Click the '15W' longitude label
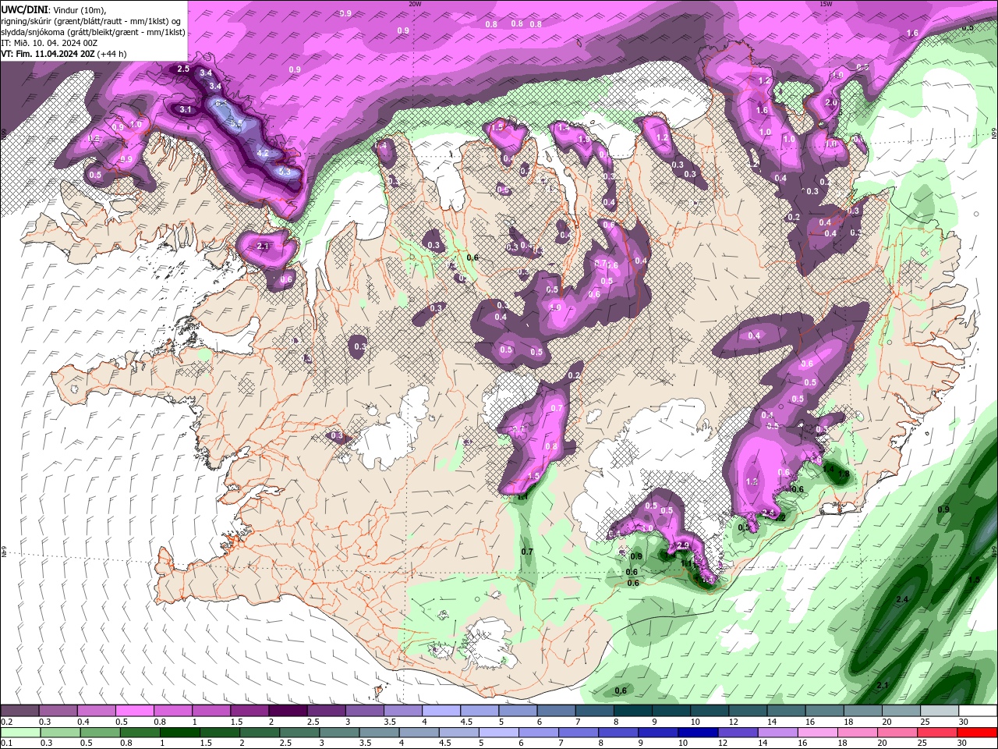 [826, 4]
